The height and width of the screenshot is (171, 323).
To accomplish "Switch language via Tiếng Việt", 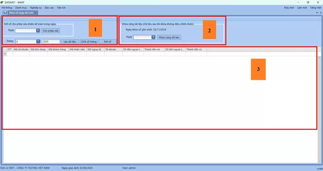I will point(316,7).
